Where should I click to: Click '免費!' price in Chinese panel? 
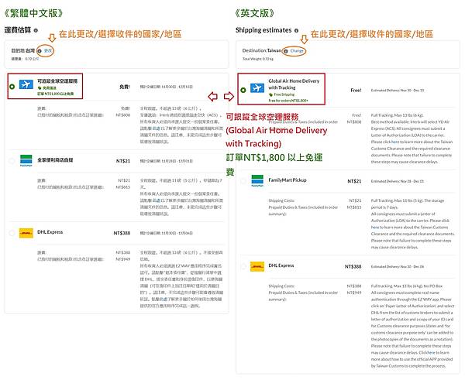(125, 87)
